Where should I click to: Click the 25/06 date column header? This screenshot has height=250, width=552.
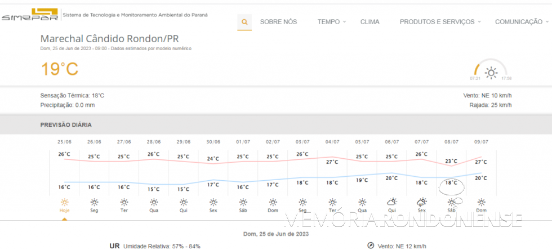(x=64, y=142)
